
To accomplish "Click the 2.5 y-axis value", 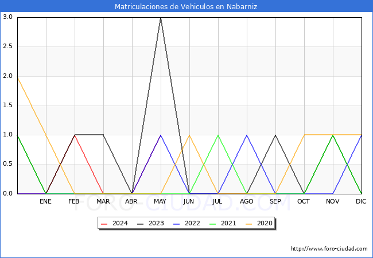I will (7, 46).
